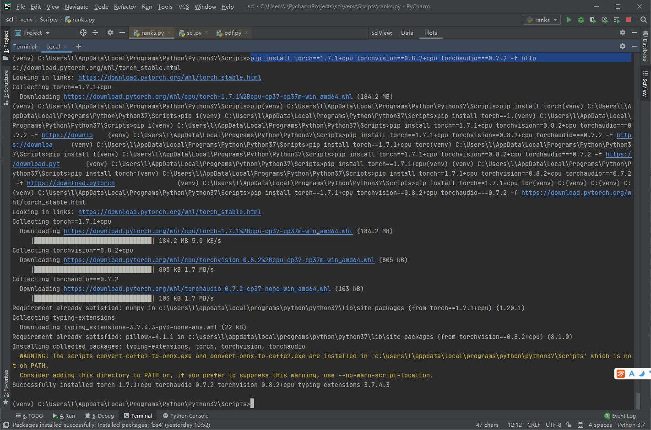Viewport: 651px width, 430px height.
Task: Open the 6: TODO tool window
Action: pyautogui.click(x=29, y=416)
